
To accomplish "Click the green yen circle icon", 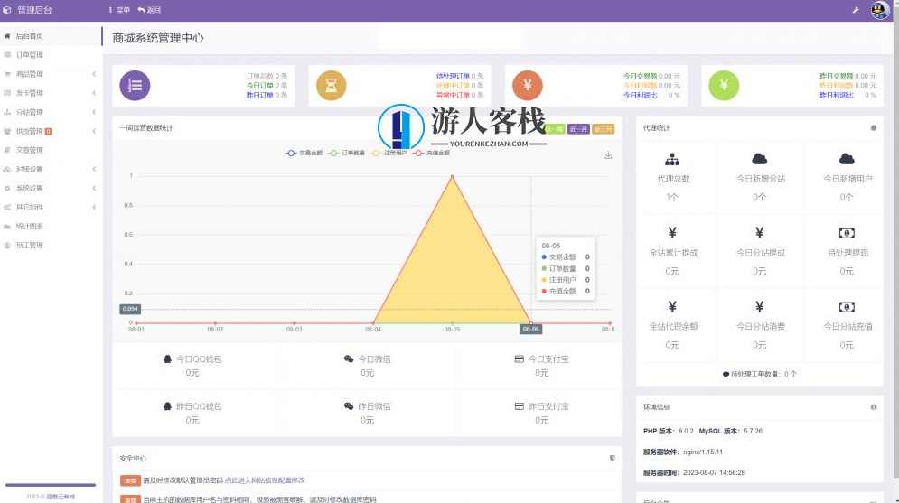I will tap(724, 86).
